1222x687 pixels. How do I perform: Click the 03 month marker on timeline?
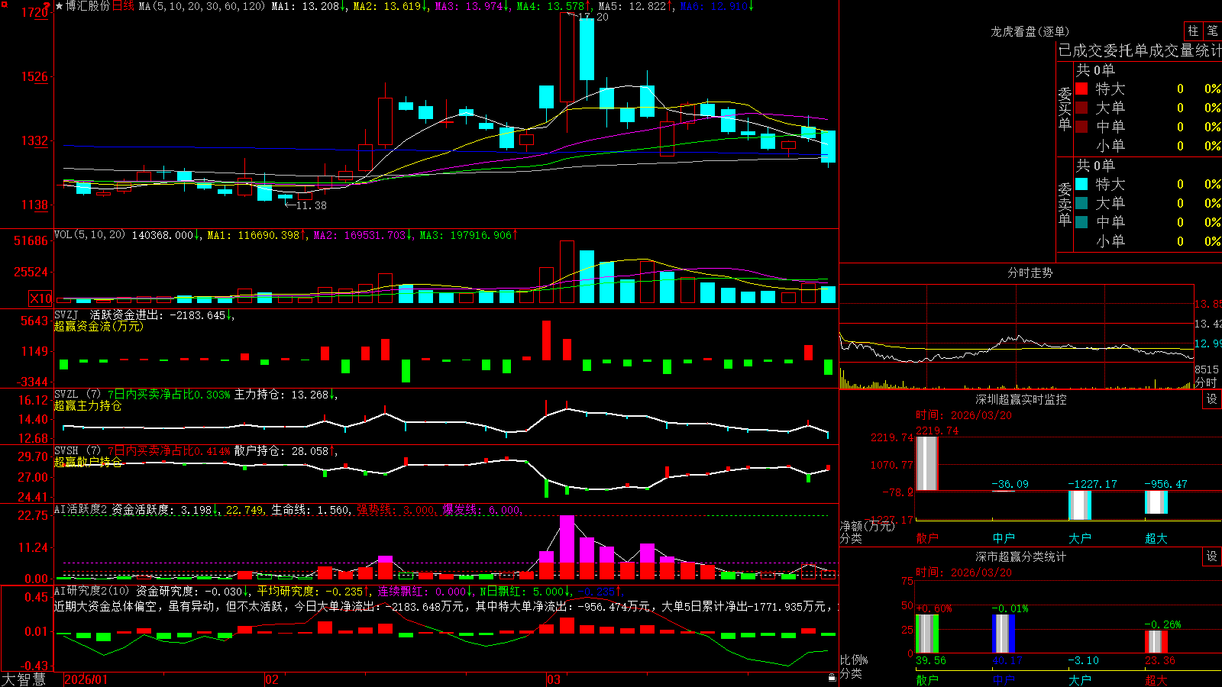coord(554,679)
